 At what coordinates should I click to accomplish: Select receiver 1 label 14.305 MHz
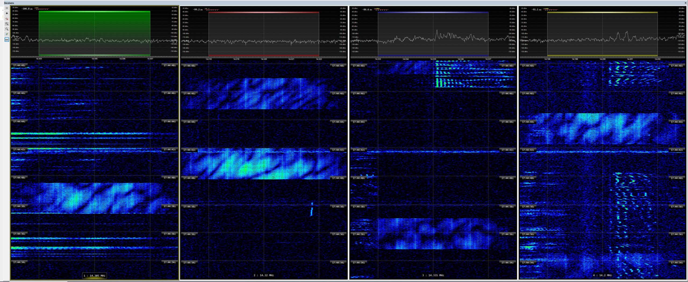94,276
